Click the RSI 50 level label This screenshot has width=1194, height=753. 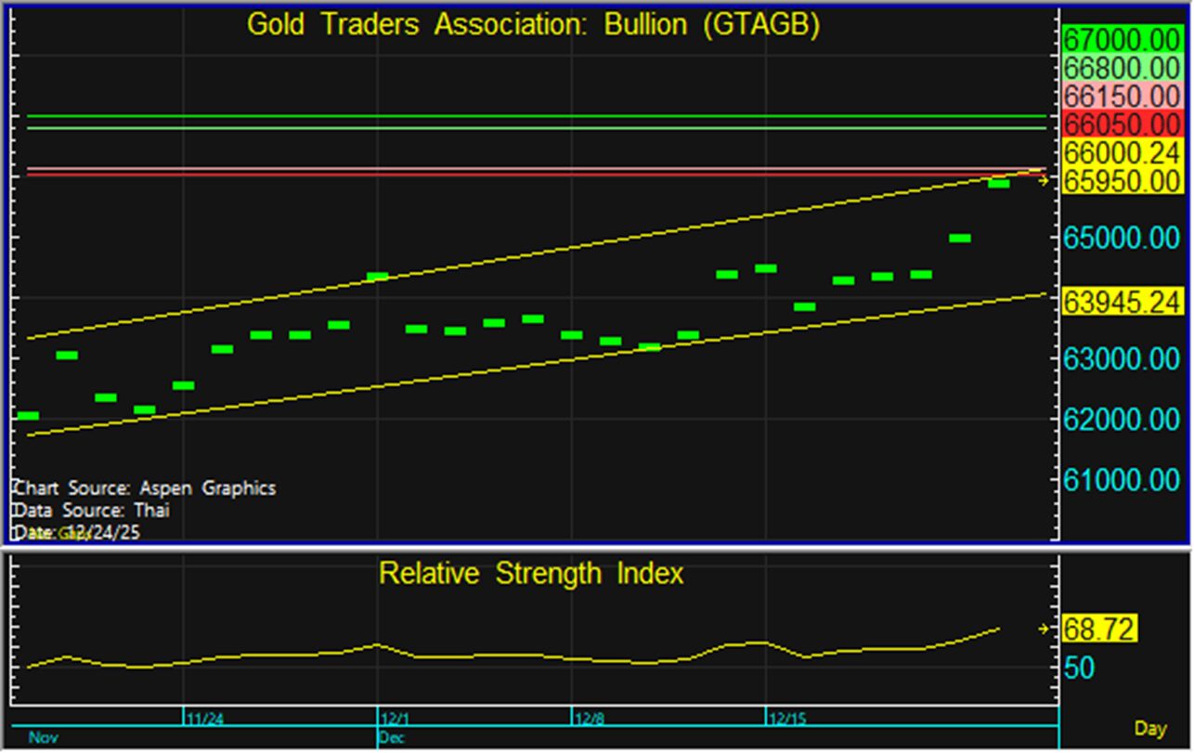[1080, 668]
